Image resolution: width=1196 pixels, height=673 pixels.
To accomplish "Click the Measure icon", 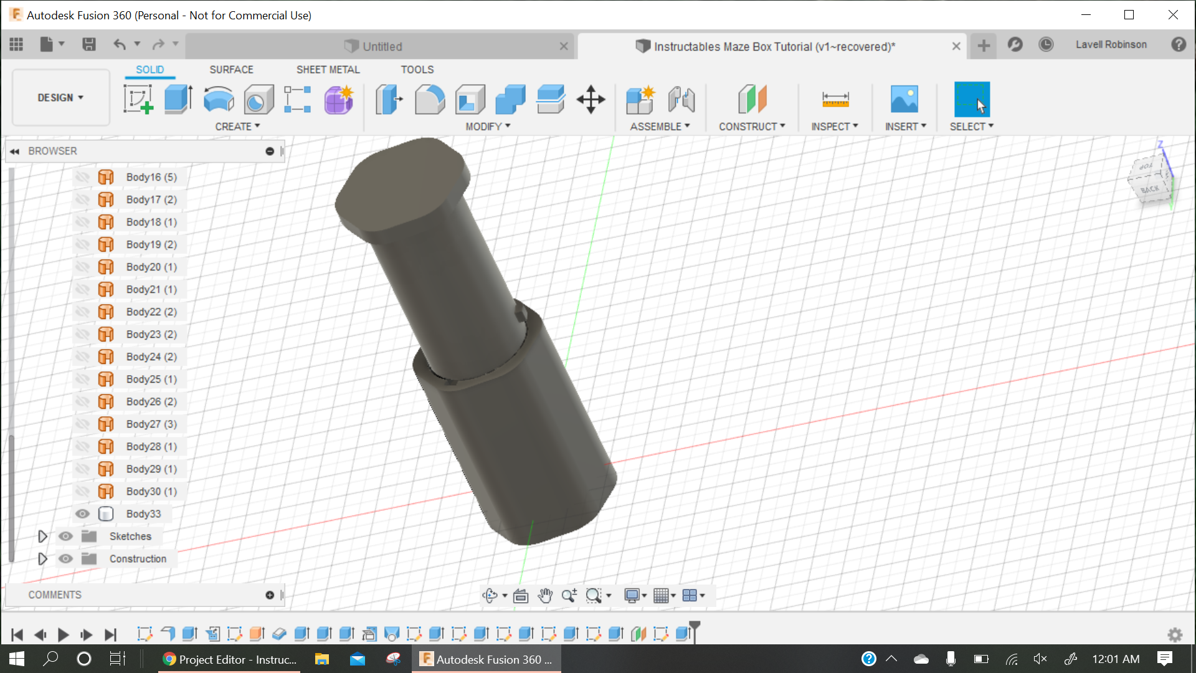I will point(835,99).
